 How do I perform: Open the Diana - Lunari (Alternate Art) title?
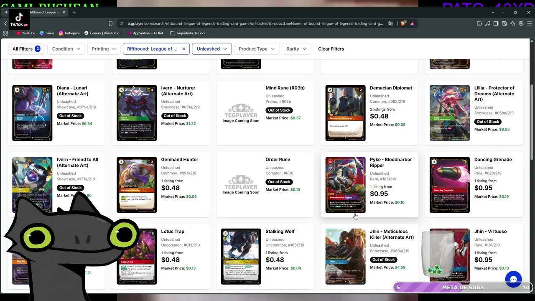point(73,91)
